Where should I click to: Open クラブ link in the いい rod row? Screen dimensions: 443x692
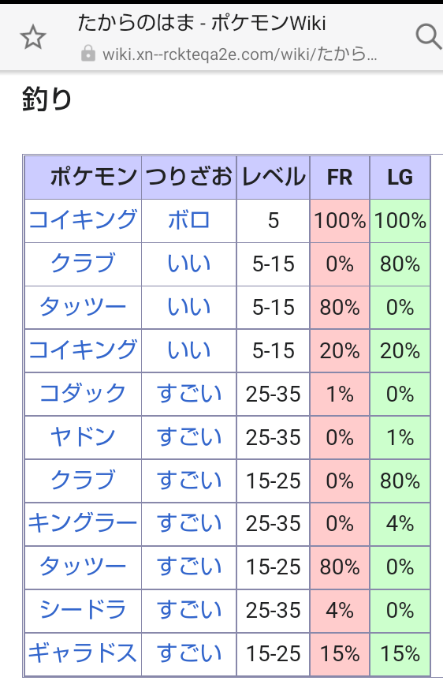pos(83,264)
